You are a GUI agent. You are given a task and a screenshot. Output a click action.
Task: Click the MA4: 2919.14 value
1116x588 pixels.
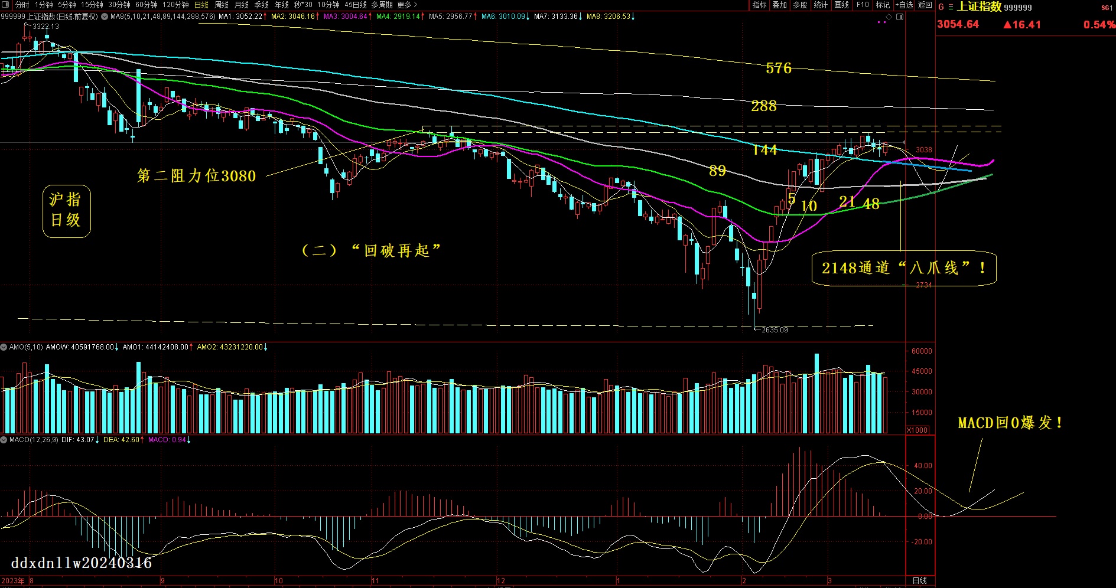[x=398, y=17]
